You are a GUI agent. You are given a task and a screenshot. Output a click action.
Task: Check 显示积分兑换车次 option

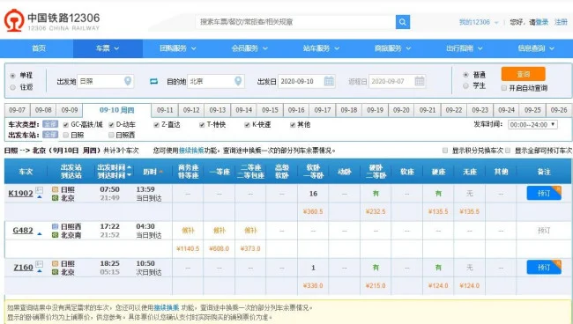click(445, 151)
